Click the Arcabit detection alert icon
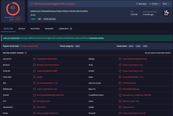This screenshot has width=173, height=116. (x=120, y=71)
